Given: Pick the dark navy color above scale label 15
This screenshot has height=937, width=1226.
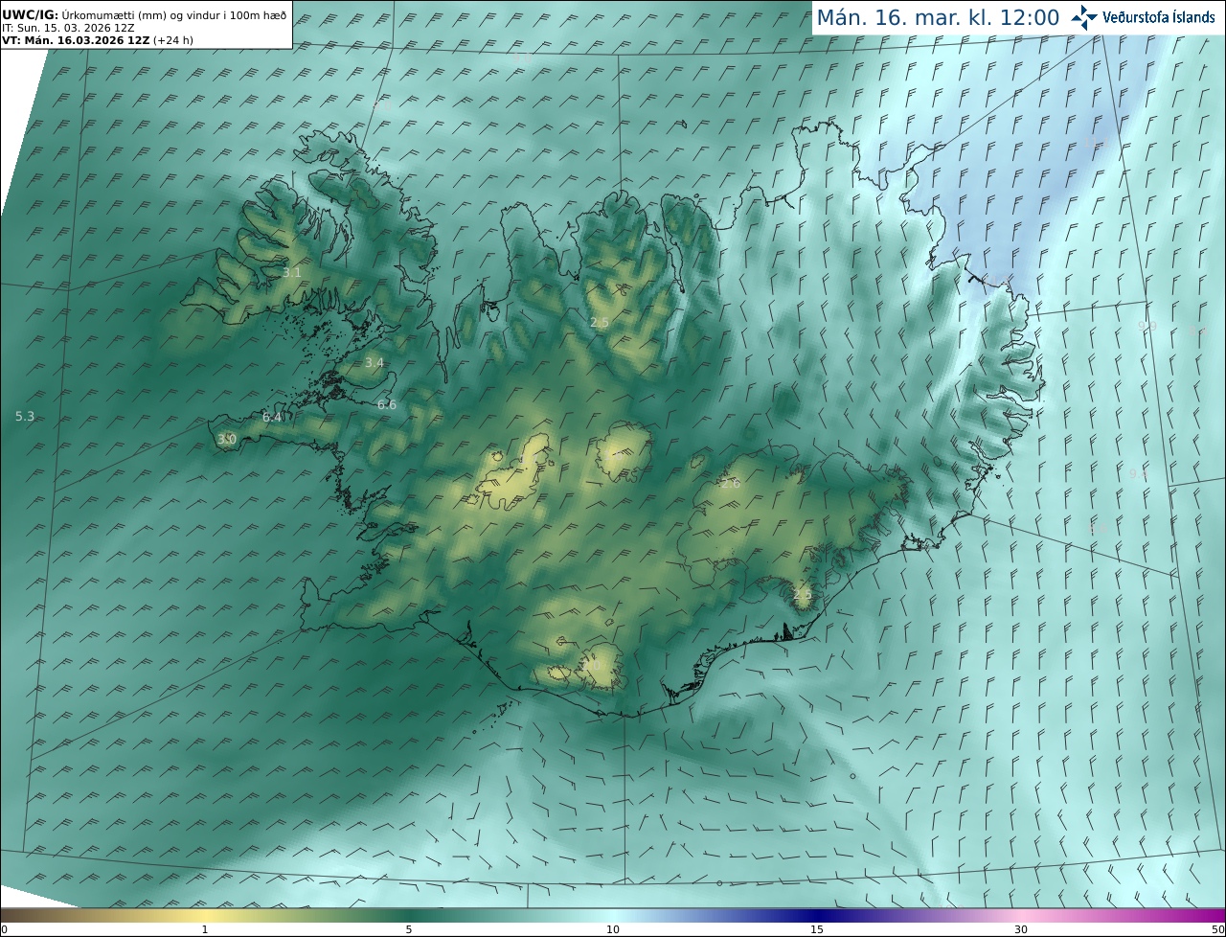Looking at the screenshot, I should coord(817,915).
